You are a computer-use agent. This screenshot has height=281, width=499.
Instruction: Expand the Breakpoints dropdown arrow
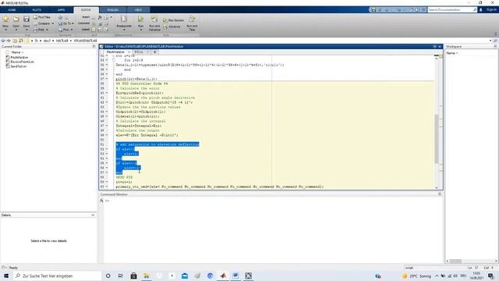[124, 30]
